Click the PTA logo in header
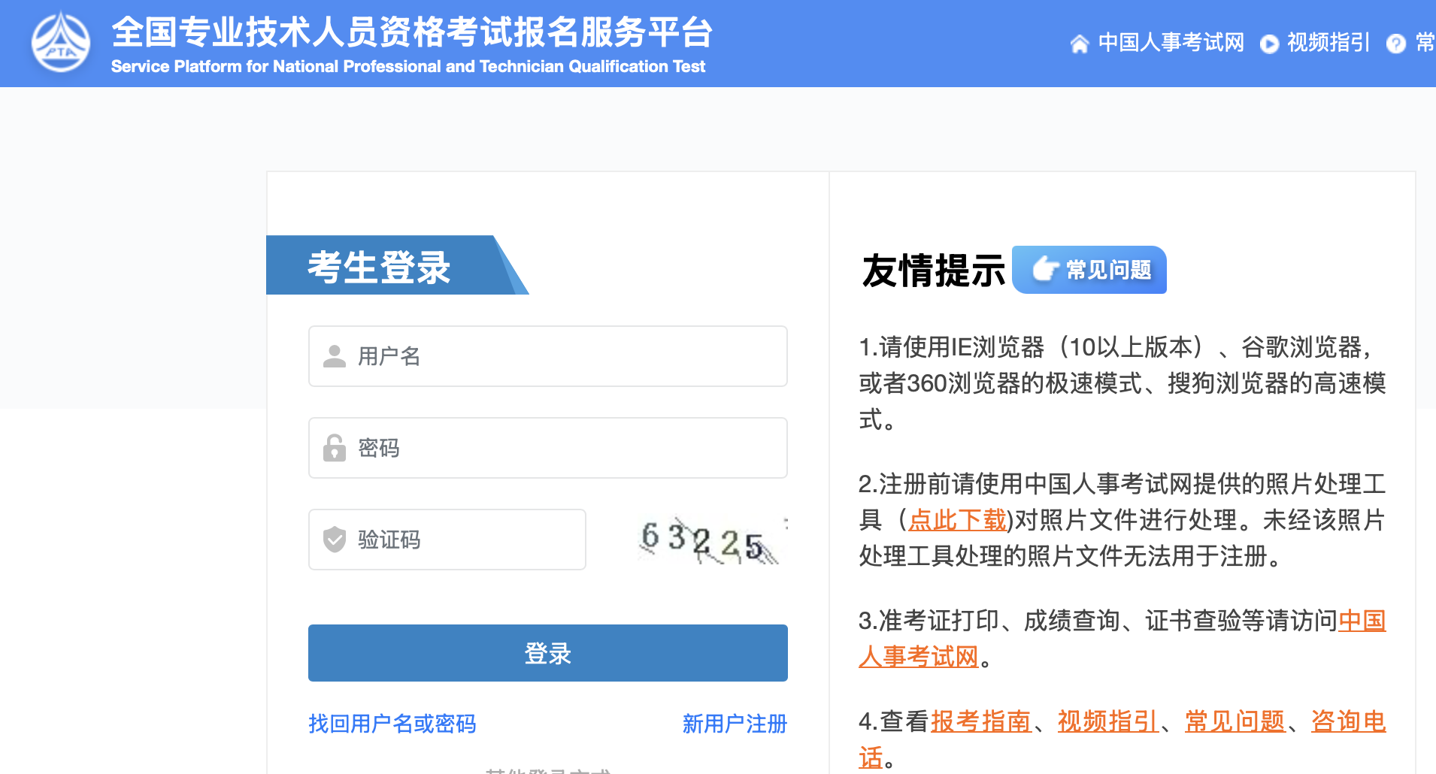1436x774 pixels. (x=61, y=43)
